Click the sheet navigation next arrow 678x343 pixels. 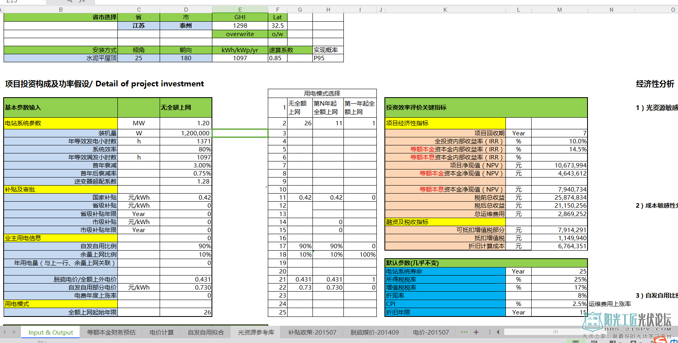(5, 332)
